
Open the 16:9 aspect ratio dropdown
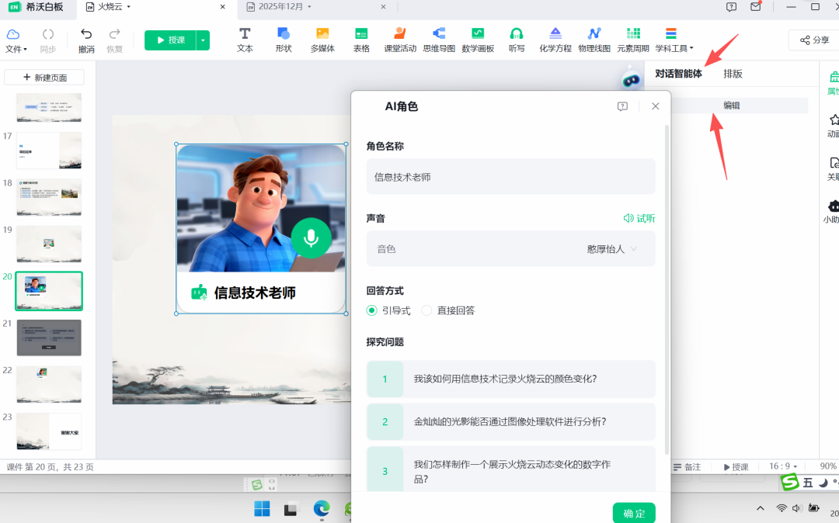click(782, 466)
